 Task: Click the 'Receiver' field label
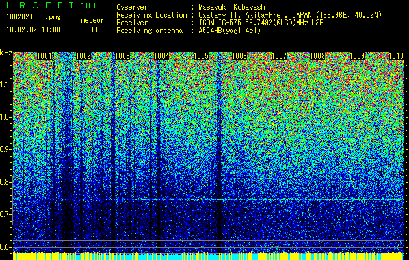(x=132, y=23)
